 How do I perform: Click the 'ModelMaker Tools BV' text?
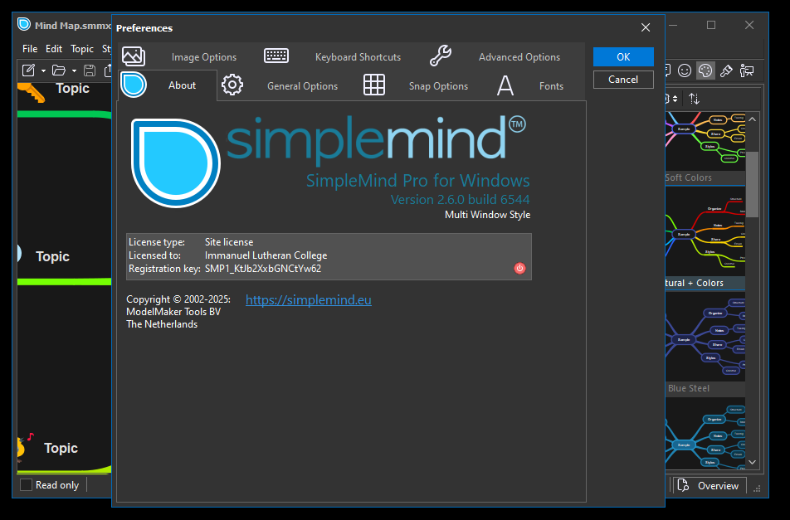pos(173,312)
